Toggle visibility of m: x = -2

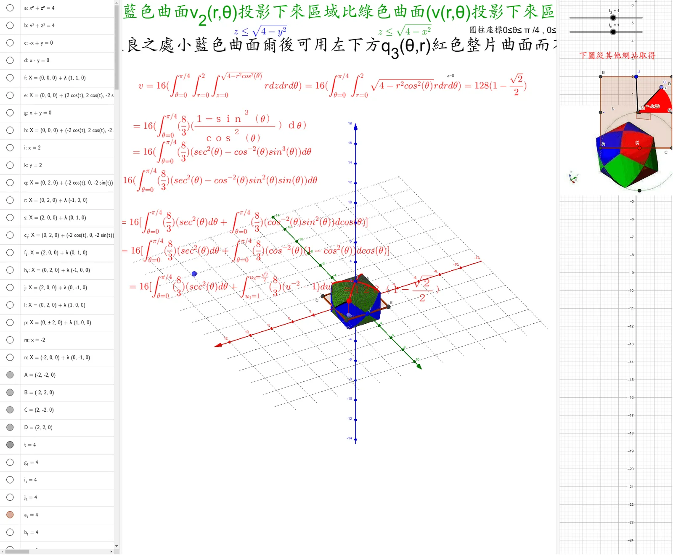click(x=10, y=340)
